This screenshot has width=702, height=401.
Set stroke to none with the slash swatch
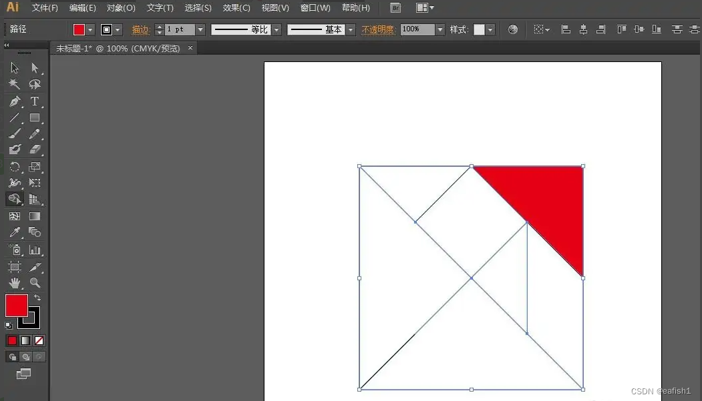(x=39, y=340)
